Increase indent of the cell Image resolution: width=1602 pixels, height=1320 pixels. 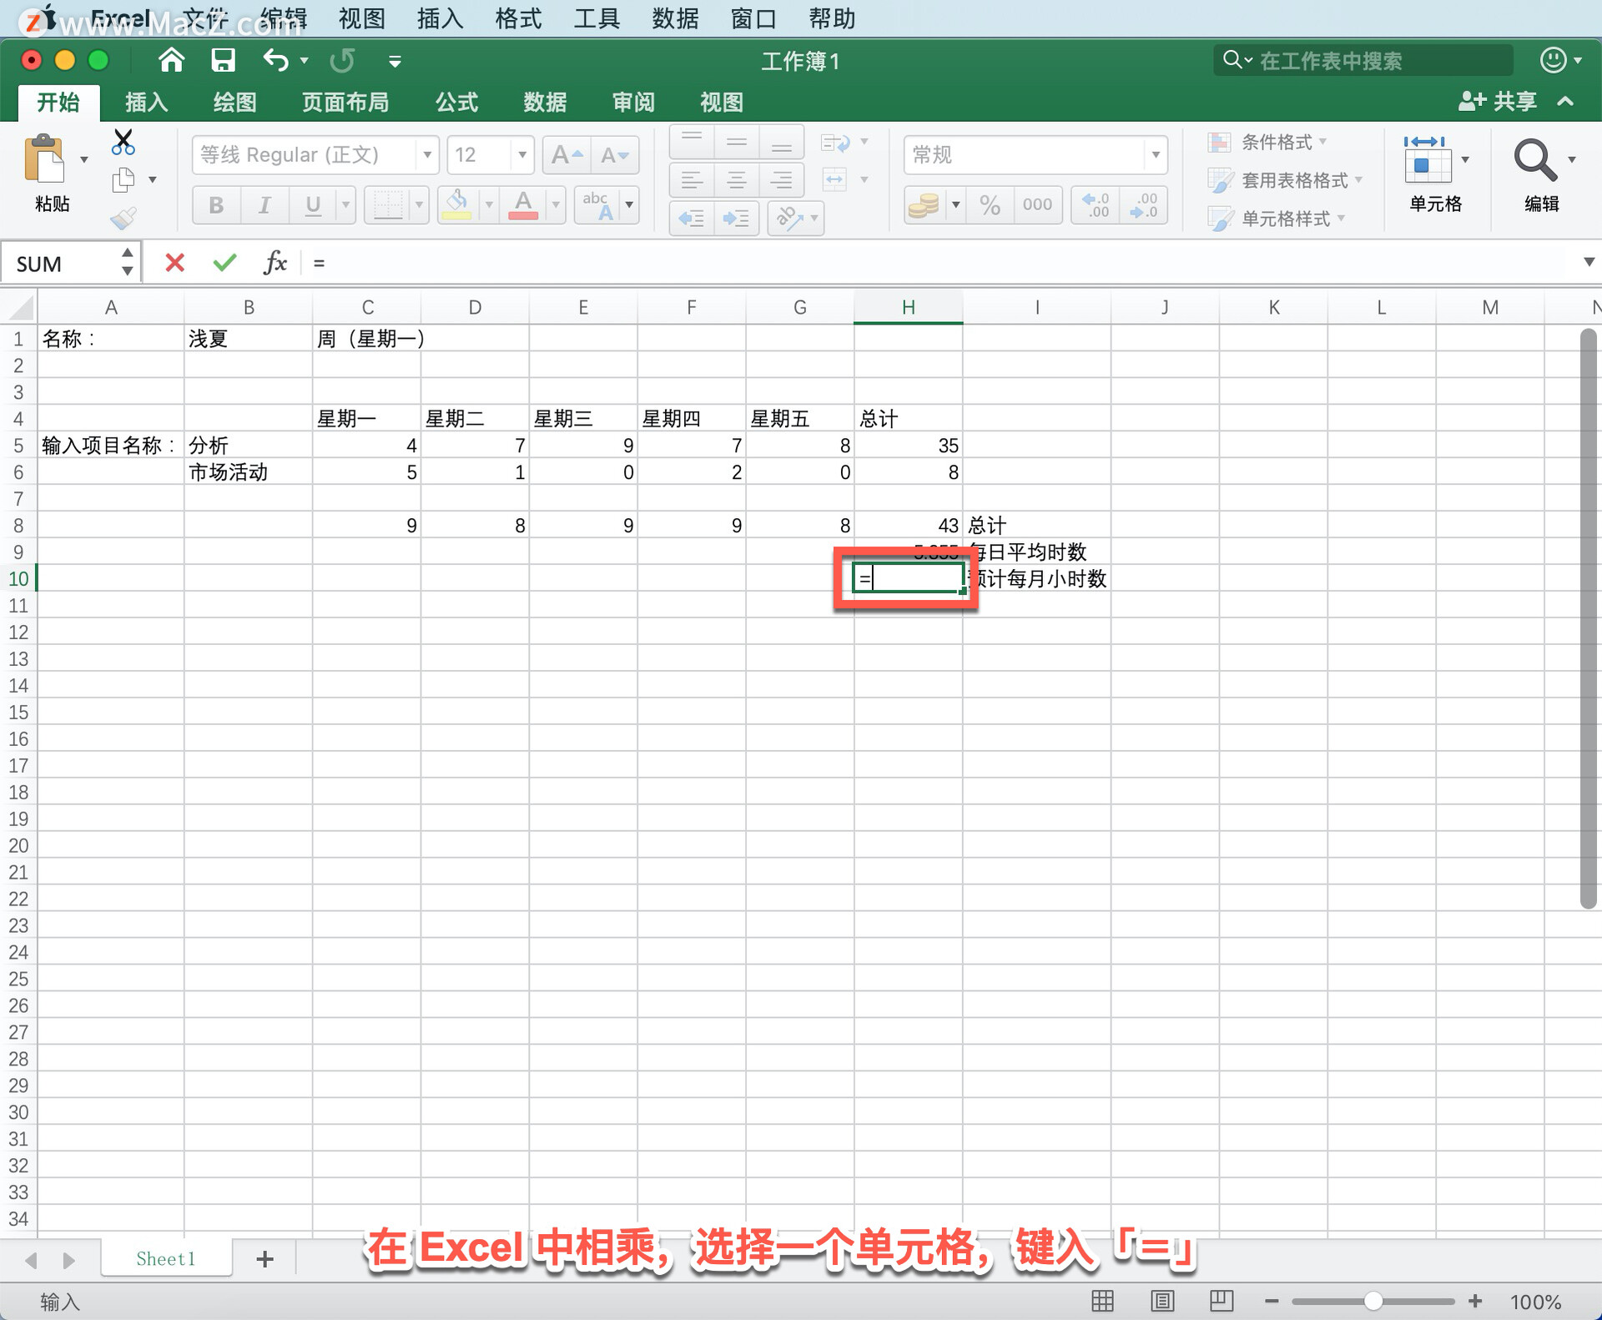[x=736, y=219]
